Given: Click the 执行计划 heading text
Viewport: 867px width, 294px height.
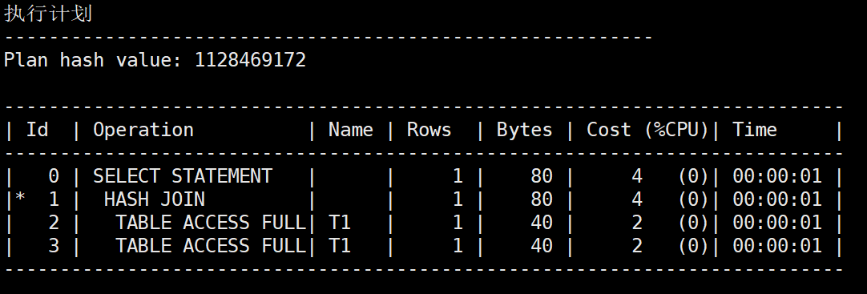Looking at the screenshot, I should click(x=48, y=14).
